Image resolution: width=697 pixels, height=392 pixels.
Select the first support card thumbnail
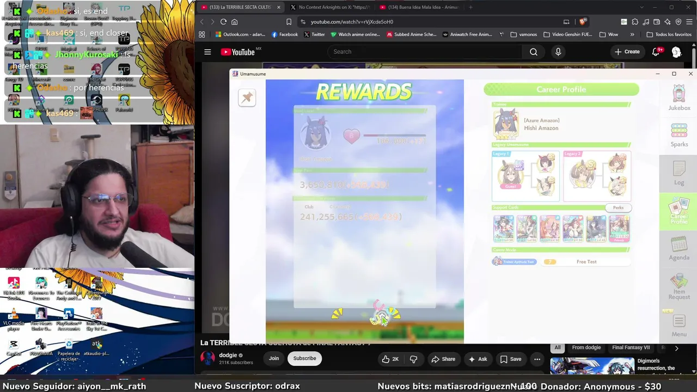coord(503,228)
